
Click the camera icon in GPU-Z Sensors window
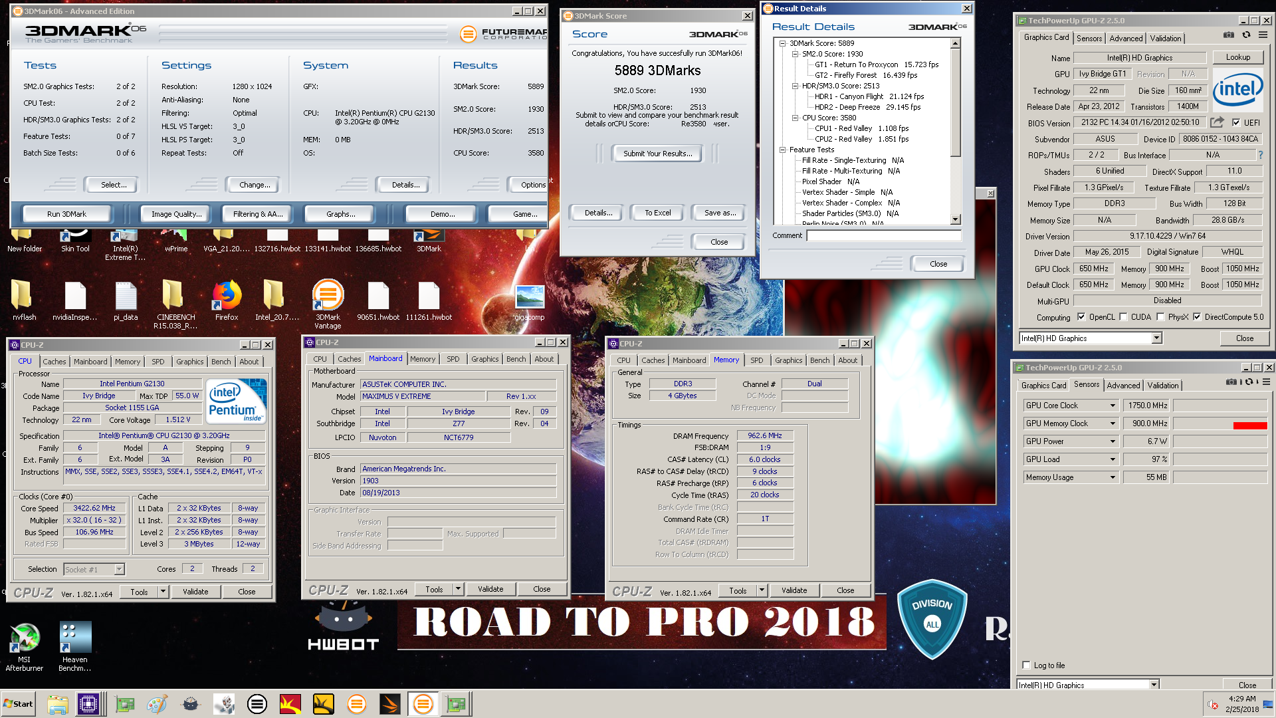[1231, 382]
